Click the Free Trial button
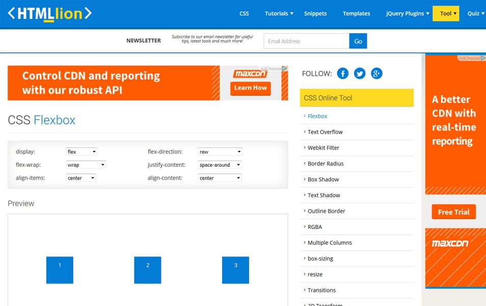 (453, 212)
